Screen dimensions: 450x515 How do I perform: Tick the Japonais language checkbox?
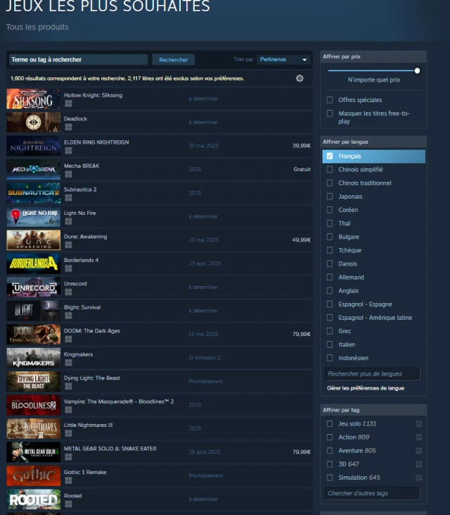coord(330,197)
